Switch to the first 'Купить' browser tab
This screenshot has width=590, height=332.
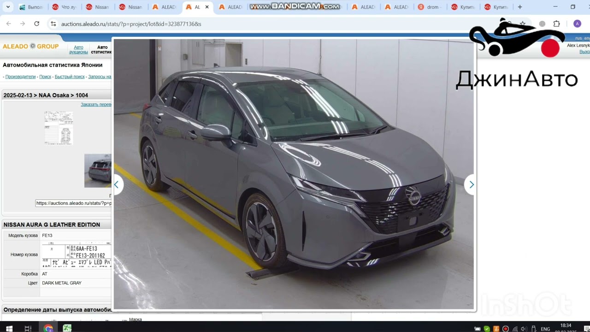[x=462, y=7]
